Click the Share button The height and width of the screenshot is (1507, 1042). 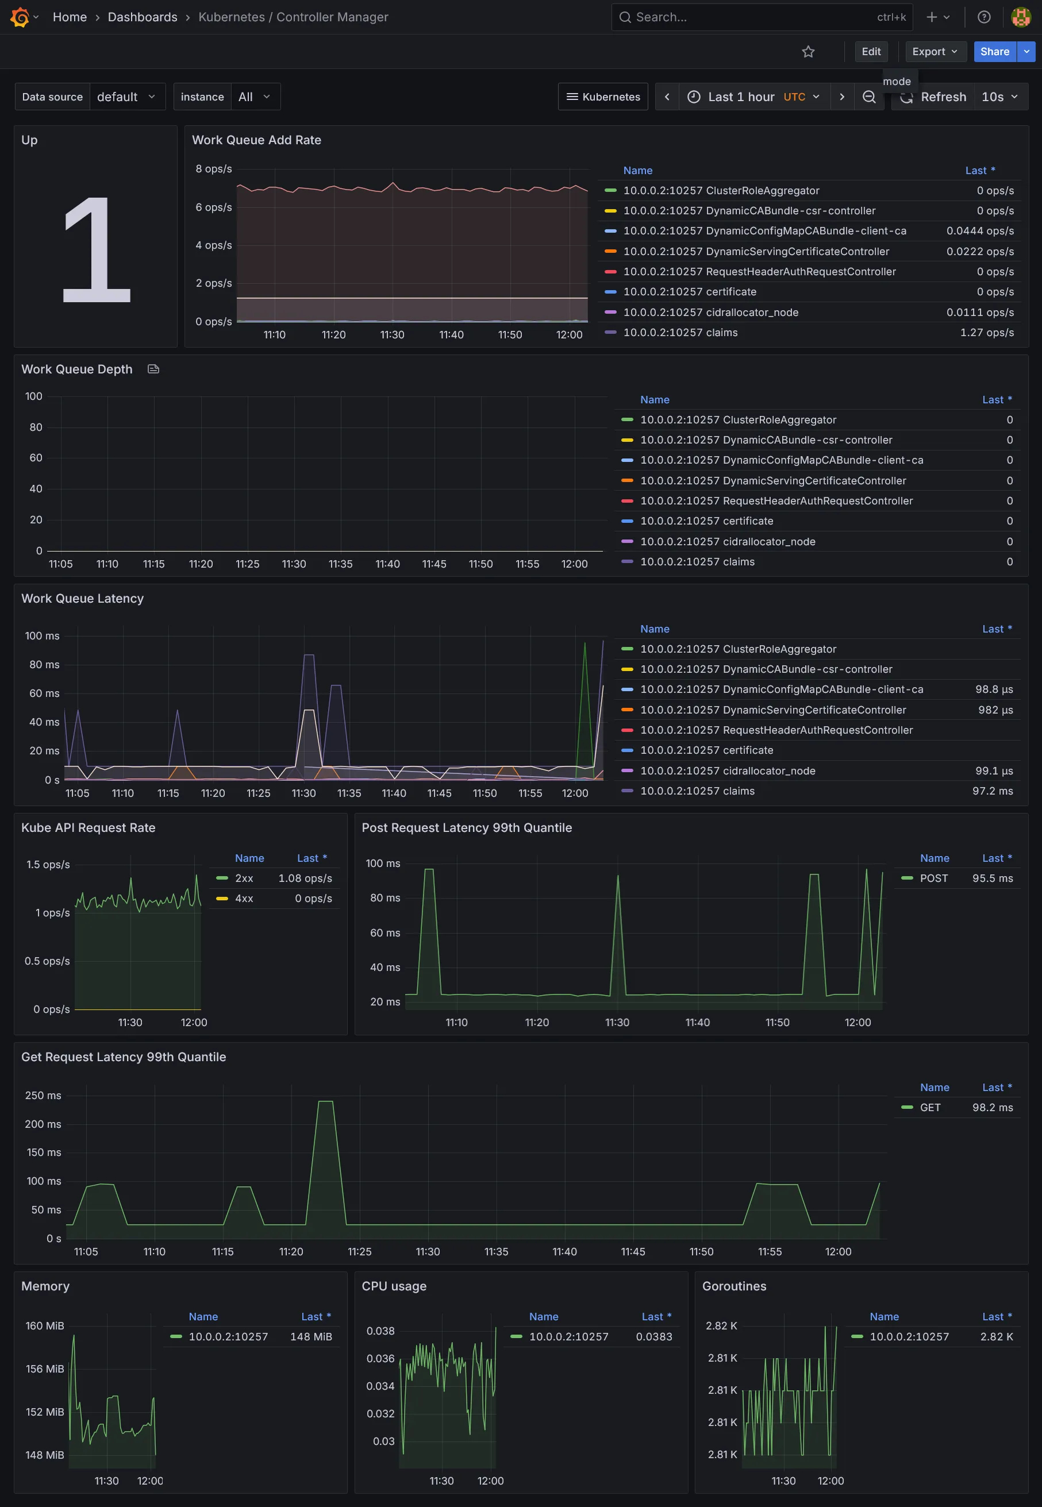coord(994,52)
